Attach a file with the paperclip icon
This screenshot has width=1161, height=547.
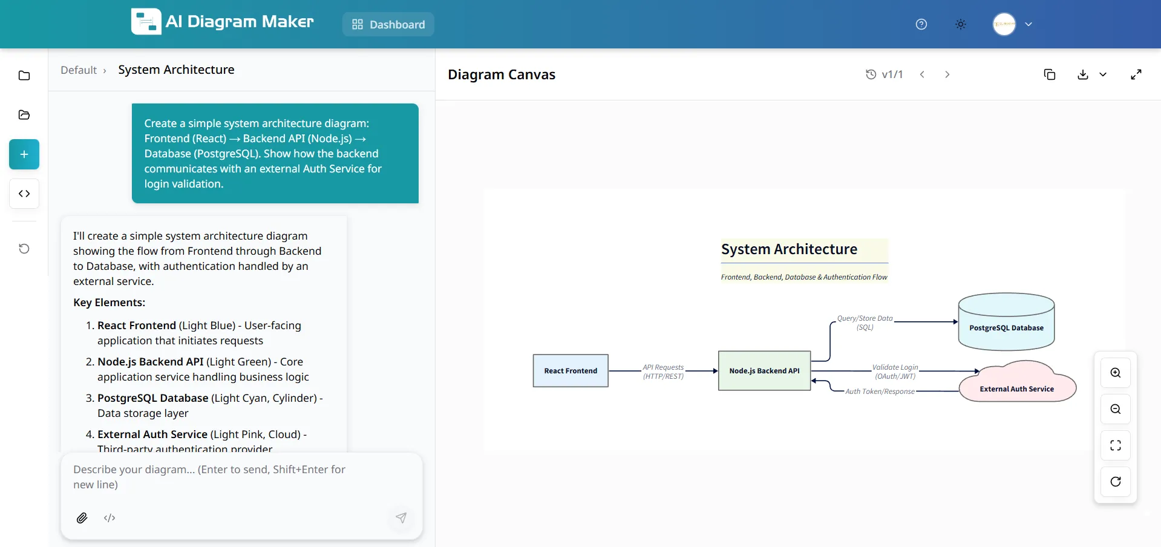click(82, 518)
